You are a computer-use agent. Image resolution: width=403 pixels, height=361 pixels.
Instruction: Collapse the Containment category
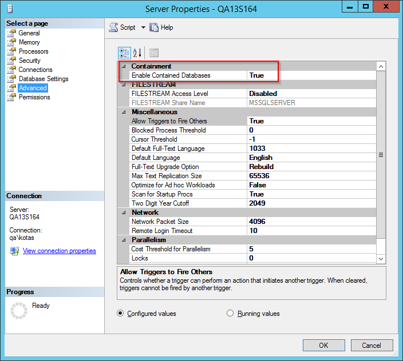(124, 66)
